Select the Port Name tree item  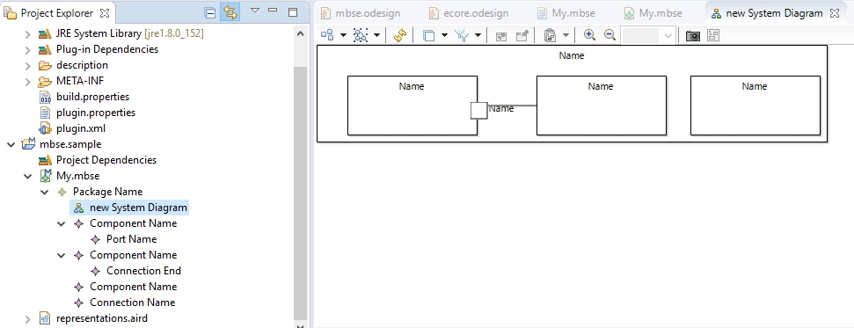pos(131,239)
